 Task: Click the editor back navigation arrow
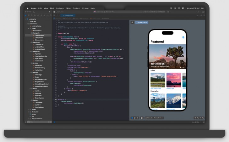57,15
